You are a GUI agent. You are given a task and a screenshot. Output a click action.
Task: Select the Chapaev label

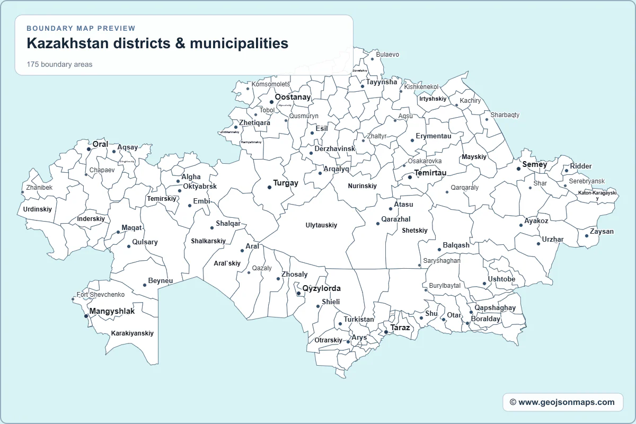(x=102, y=171)
